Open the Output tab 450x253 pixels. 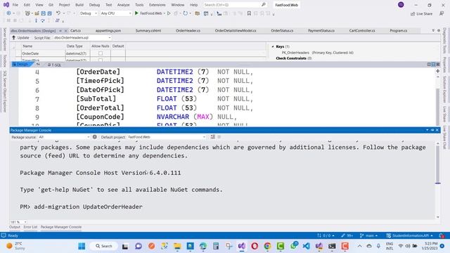tap(15, 227)
